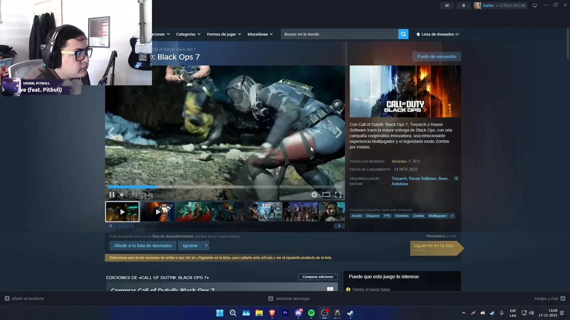Click the Stalker profile avatar
Viewport: 570px width, 320px height.
477,6
